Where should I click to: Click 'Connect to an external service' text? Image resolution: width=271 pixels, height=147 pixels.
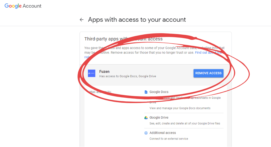[169, 139]
